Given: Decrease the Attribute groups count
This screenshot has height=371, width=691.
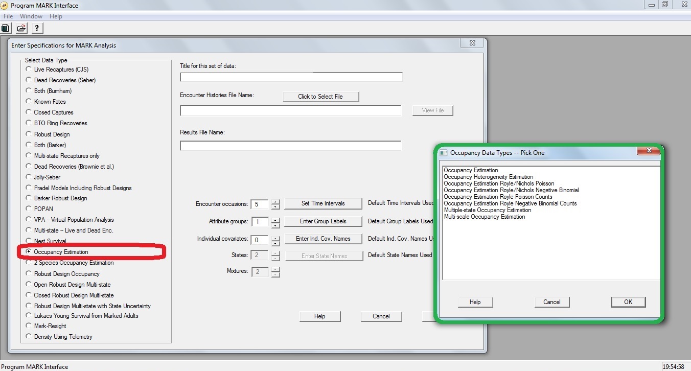Looking at the screenshot, I should pos(275,225).
